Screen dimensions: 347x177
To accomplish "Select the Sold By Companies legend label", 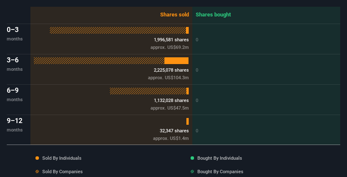I will click(63, 172).
